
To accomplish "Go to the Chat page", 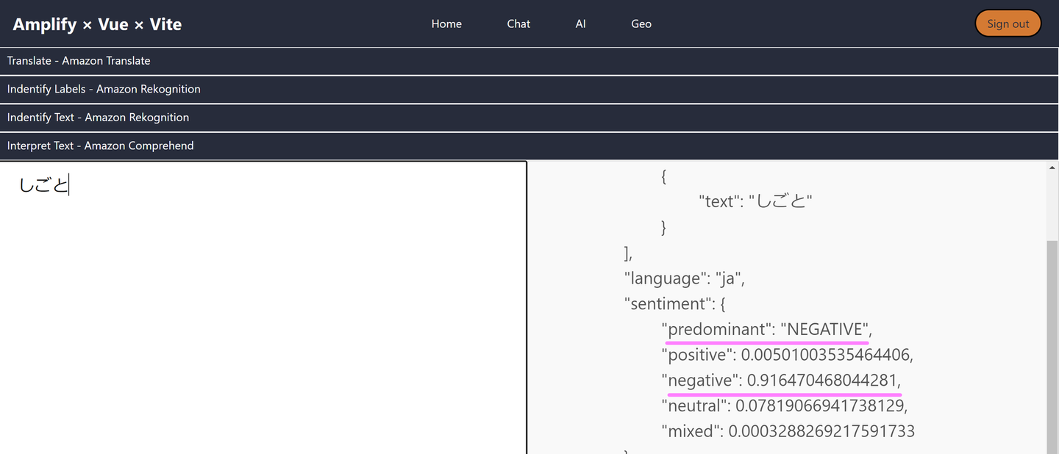I will (x=518, y=24).
